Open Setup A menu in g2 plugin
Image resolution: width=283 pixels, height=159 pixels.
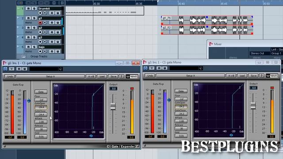click(191, 76)
